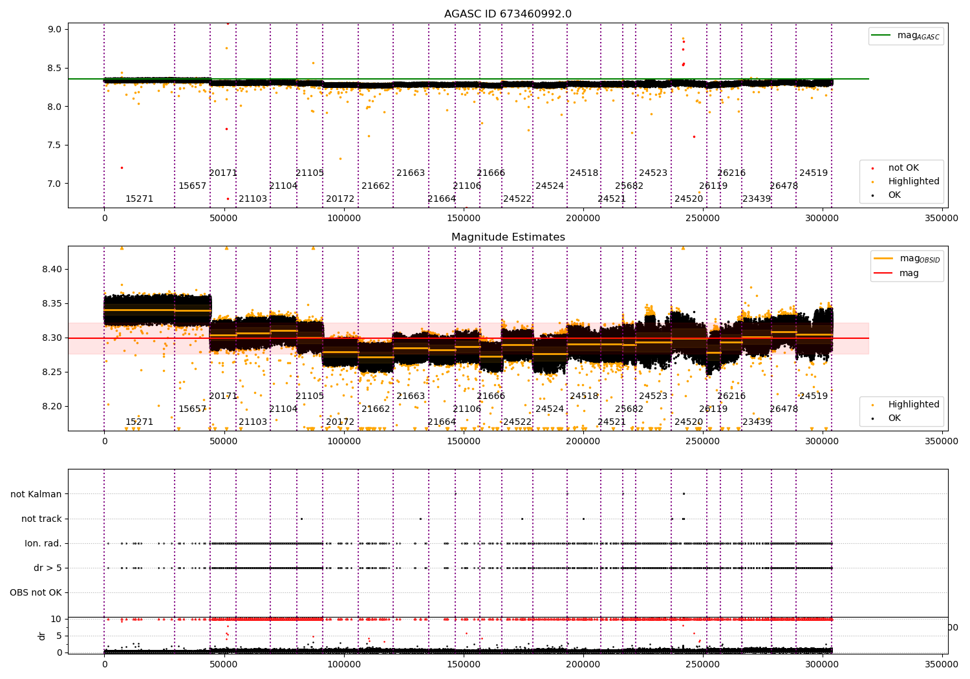Click the title 'AGASC ID 673460992.0'

(x=508, y=14)
